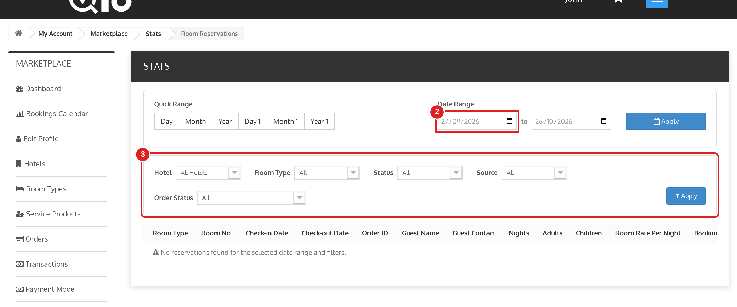Click the Room Types bed icon

tap(20, 189)
